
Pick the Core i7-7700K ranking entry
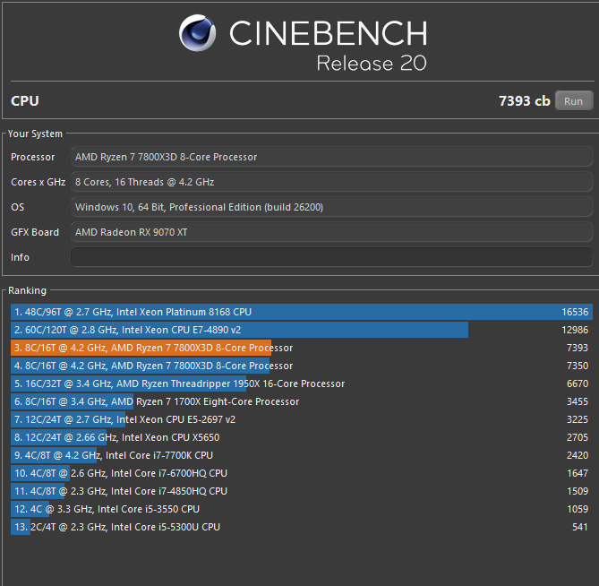tap(301, 455)
